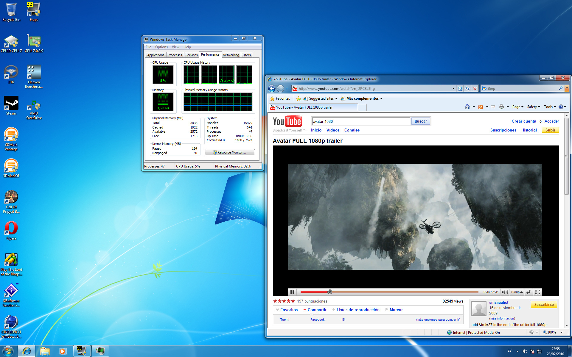The image size is (572, 357).
Task: Stop page loading with red X
Action: pos(475,88)
